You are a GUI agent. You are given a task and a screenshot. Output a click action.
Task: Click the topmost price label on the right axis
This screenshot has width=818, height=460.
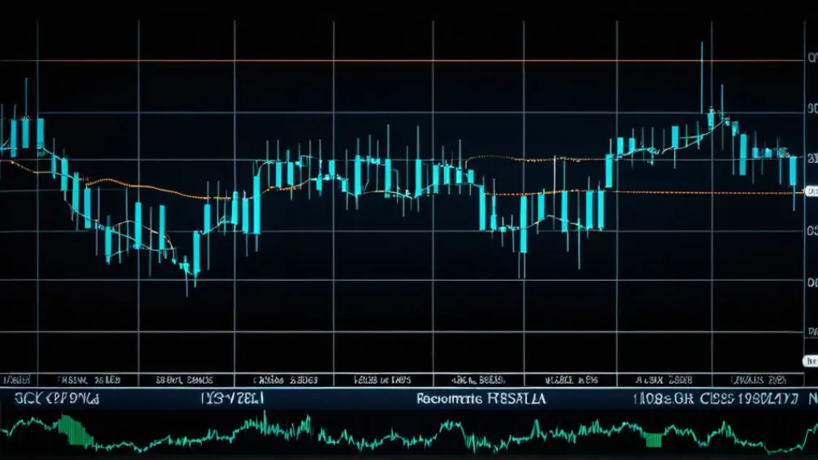pyautogui.click(x=811, y=58)
